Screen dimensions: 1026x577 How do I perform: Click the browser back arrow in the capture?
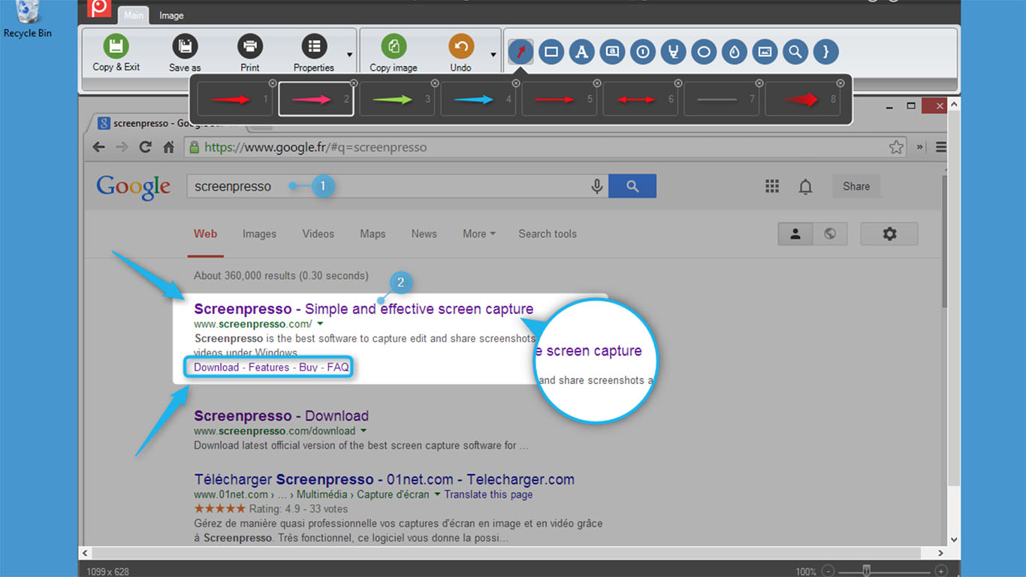pos(99,147)
